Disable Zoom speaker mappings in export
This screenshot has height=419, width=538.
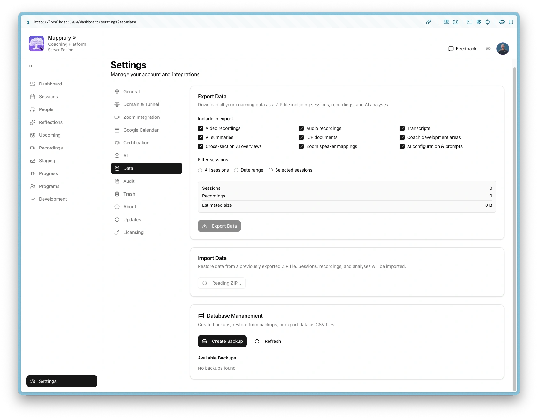pyautogui.click(x=301, y=146)
